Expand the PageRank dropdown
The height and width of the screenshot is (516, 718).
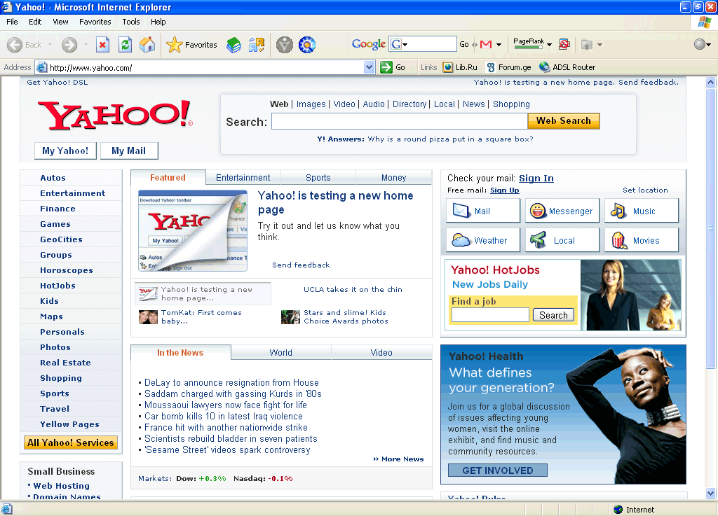coord(550,44)
